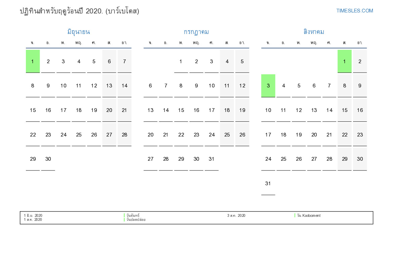Image resolution: width=393 pixels, height=278 pixels.
Task: Select highlighted June 1 holiday cell
Action: [x=33, y=61]
